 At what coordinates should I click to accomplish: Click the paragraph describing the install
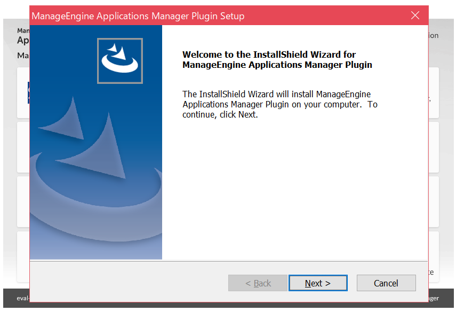(x=279, y=104)
